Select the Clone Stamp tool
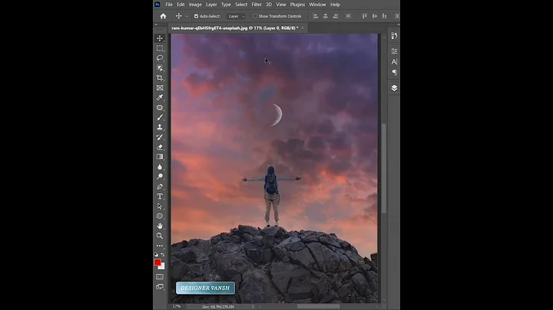This screenshot has height=310, width=553. (160, 127)
